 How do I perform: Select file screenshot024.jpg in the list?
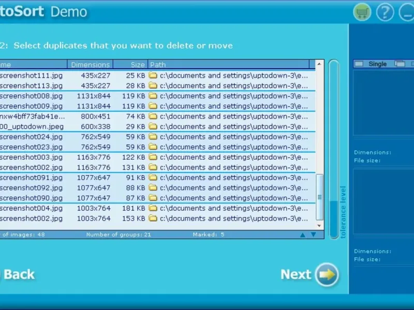point(31,137)
